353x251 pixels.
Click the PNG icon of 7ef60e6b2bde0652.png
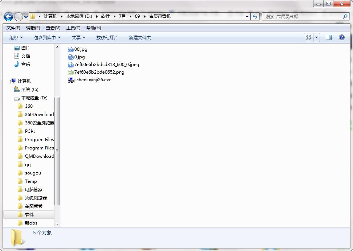point(71,72)
